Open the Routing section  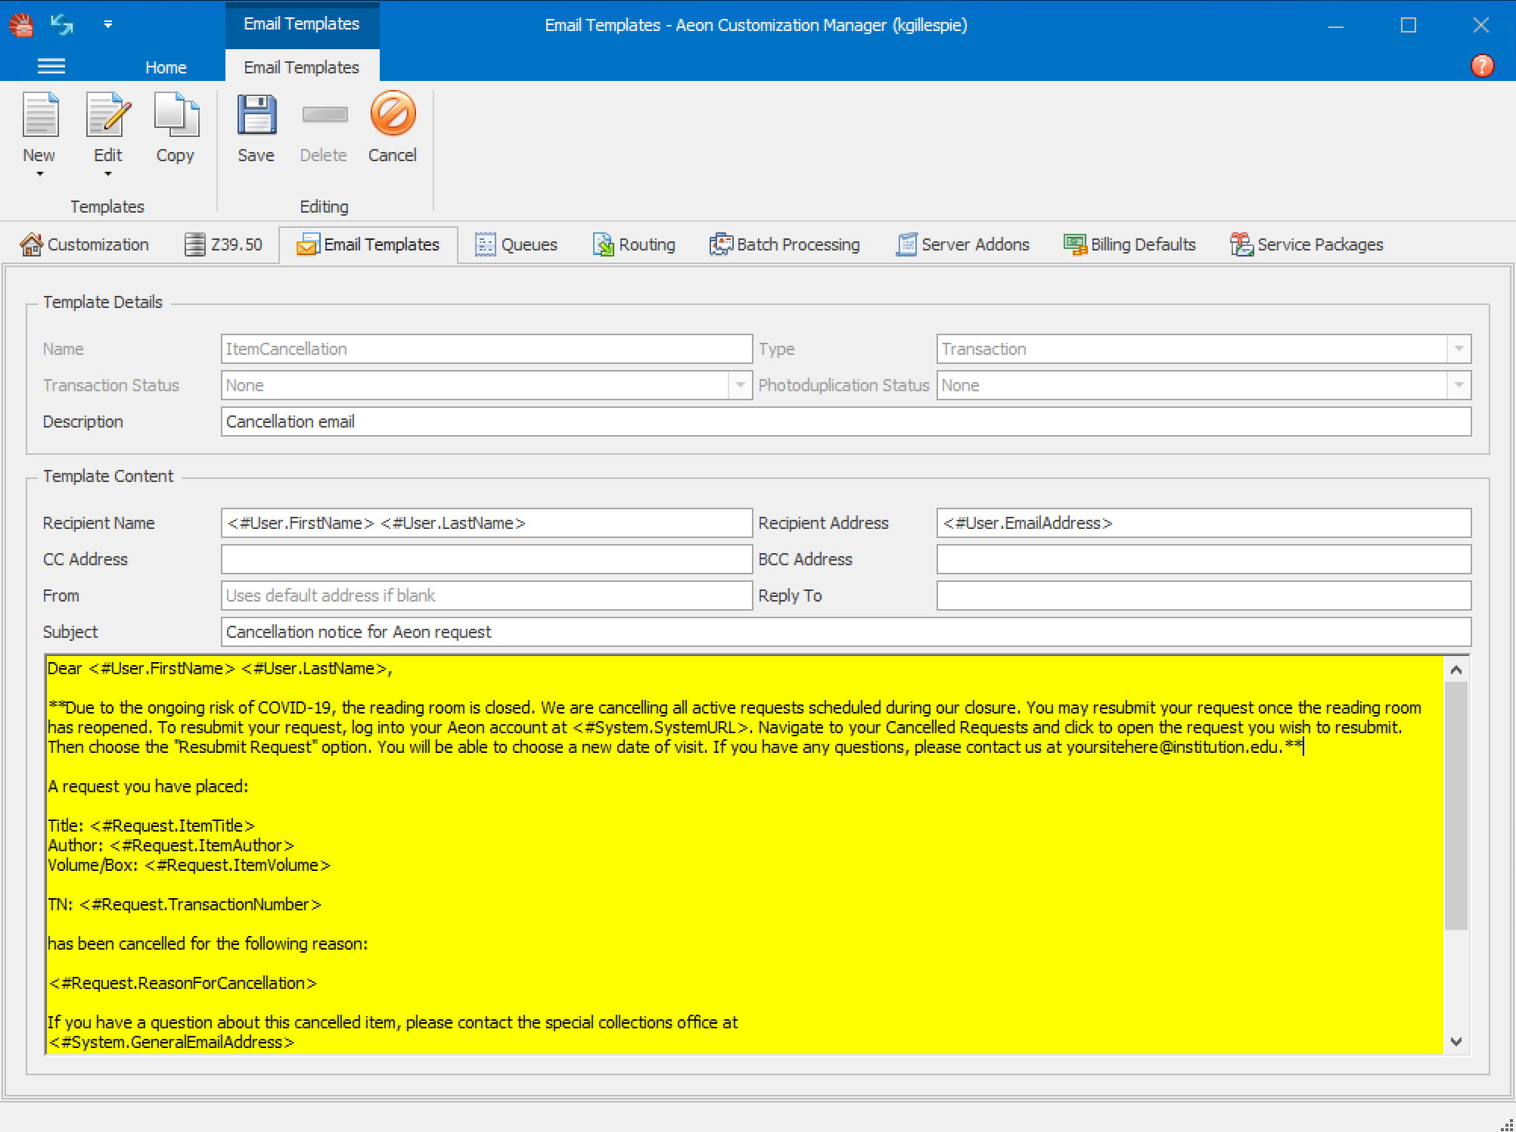[634, 244]
